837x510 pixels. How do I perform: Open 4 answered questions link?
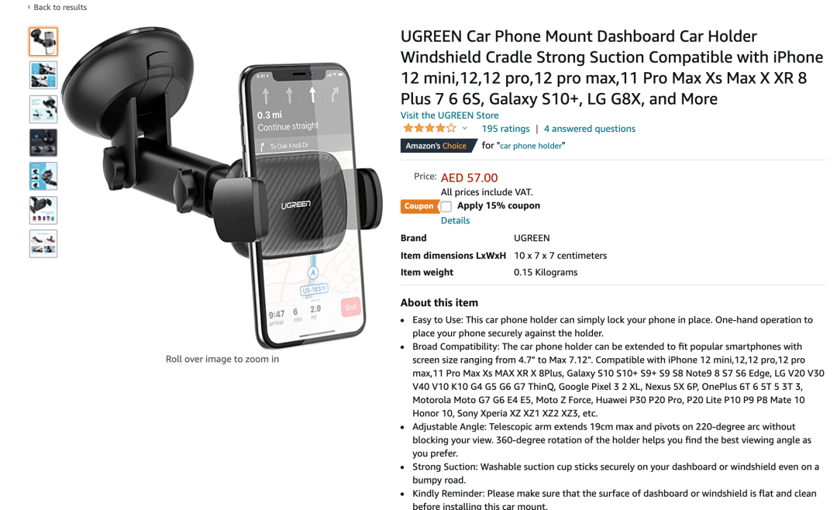589,129
